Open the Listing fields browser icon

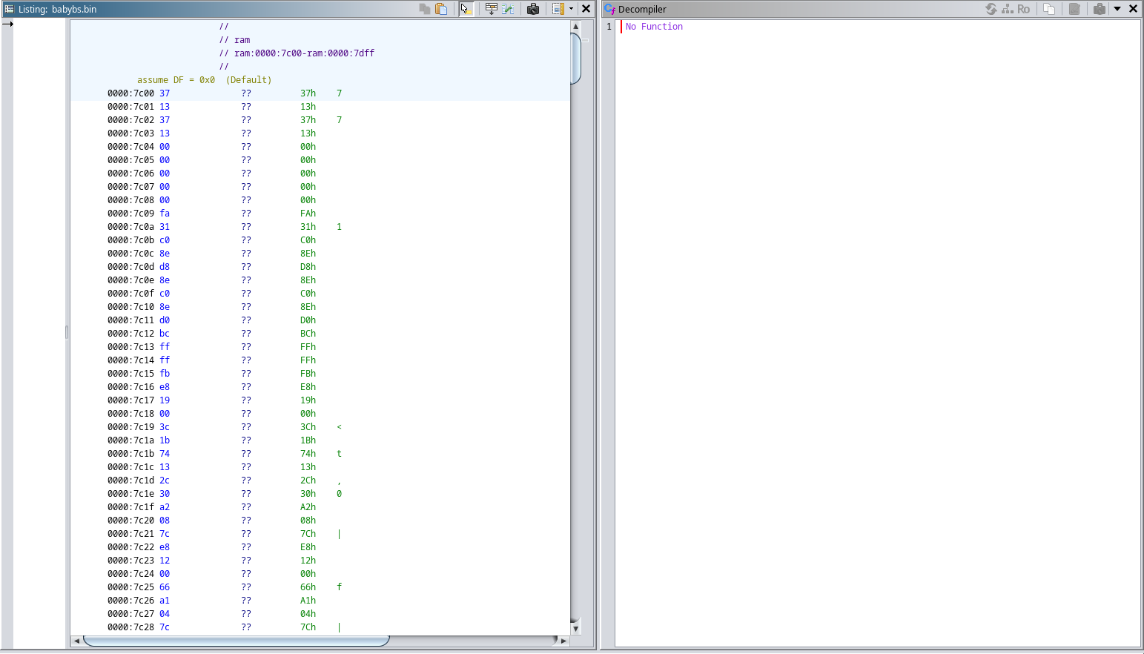pos(491,9)
